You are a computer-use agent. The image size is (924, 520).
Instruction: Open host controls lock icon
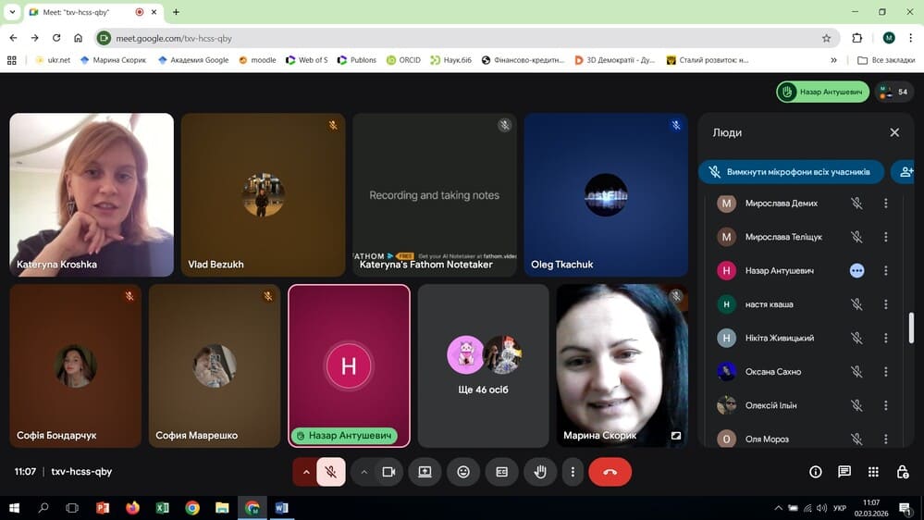pyautogui.click(x=902, y=472)
